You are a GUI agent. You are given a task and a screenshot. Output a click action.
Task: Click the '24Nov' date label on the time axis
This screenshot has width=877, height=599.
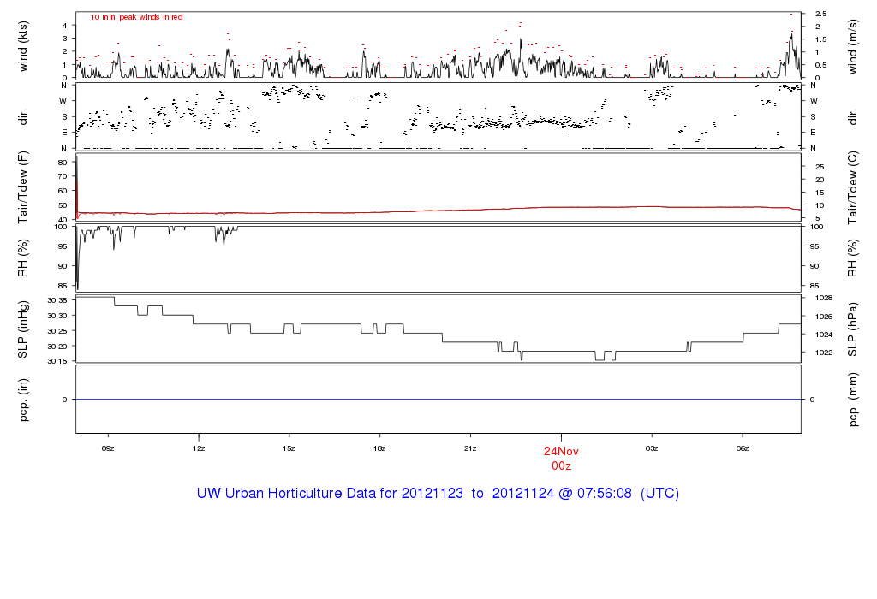coord(561,452)
